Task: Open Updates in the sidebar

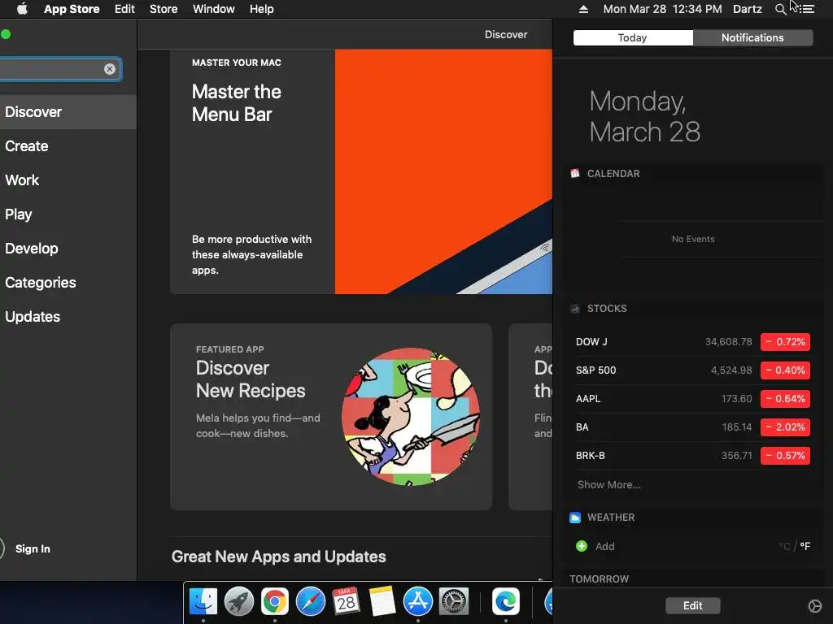Action: 68,317
